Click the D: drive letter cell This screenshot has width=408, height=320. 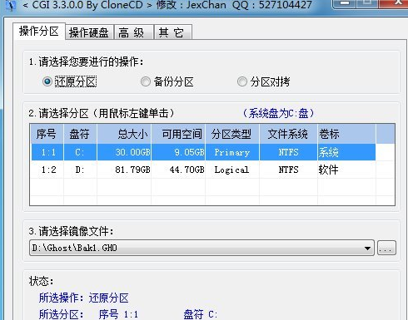click(80, 170)
